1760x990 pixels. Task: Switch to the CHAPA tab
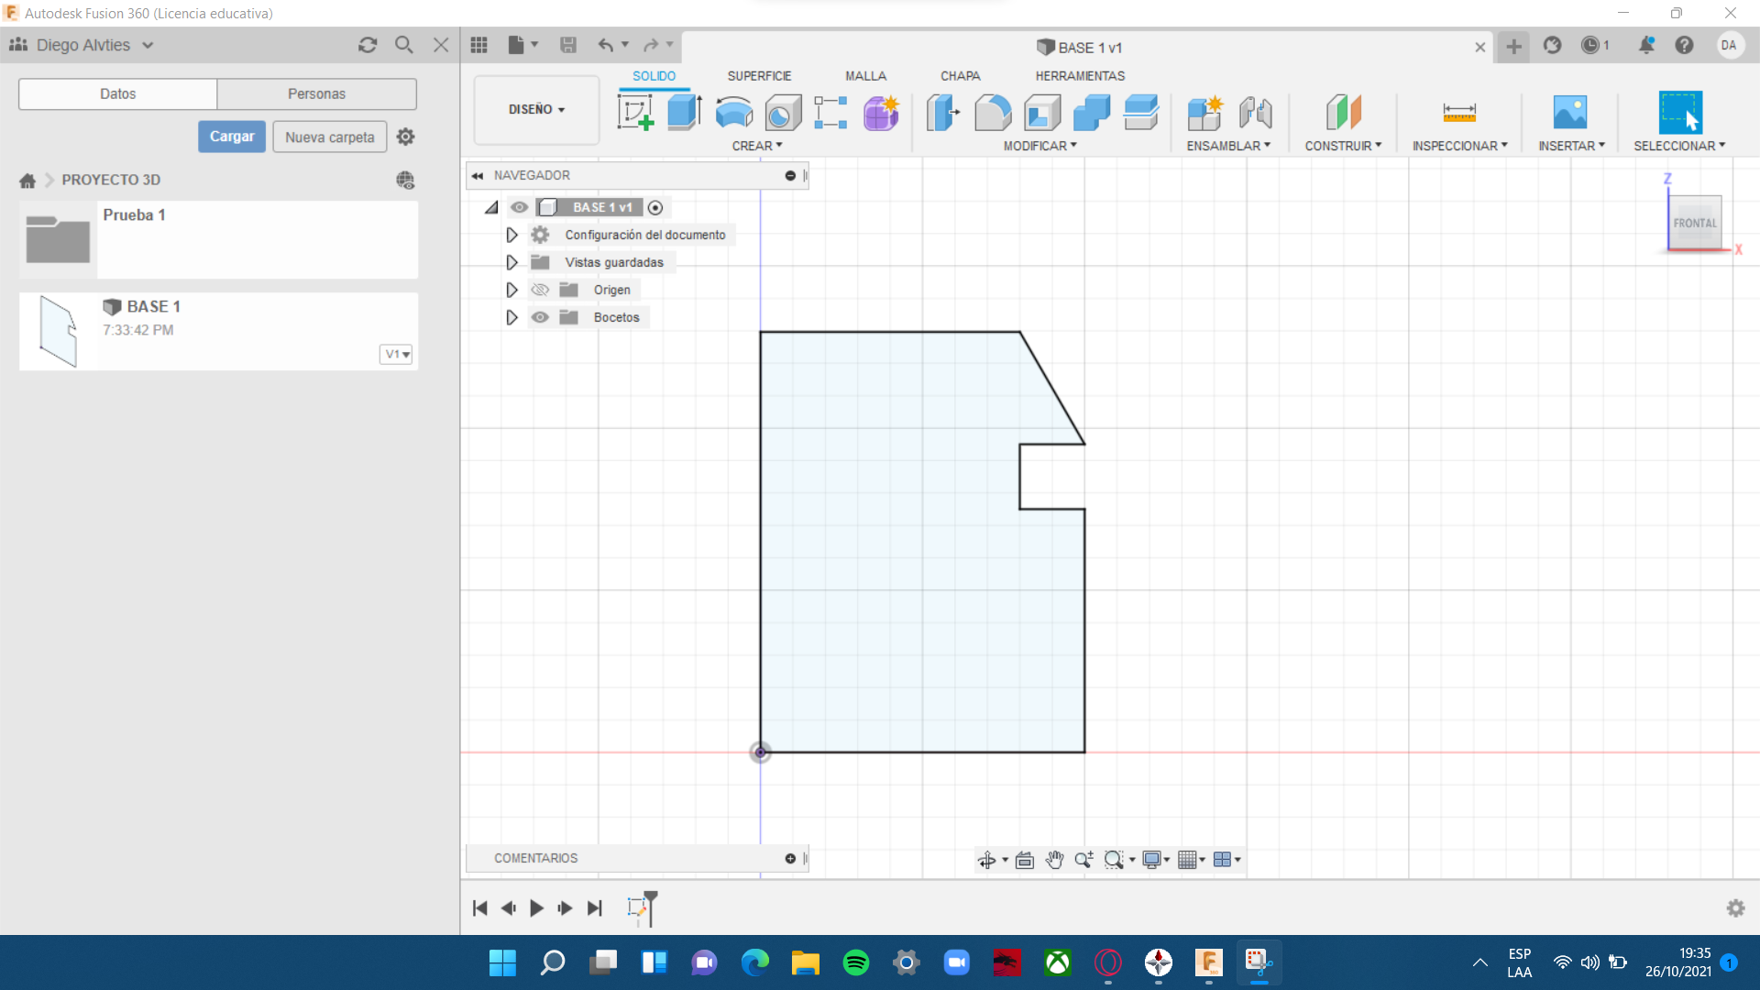point(960,76)
